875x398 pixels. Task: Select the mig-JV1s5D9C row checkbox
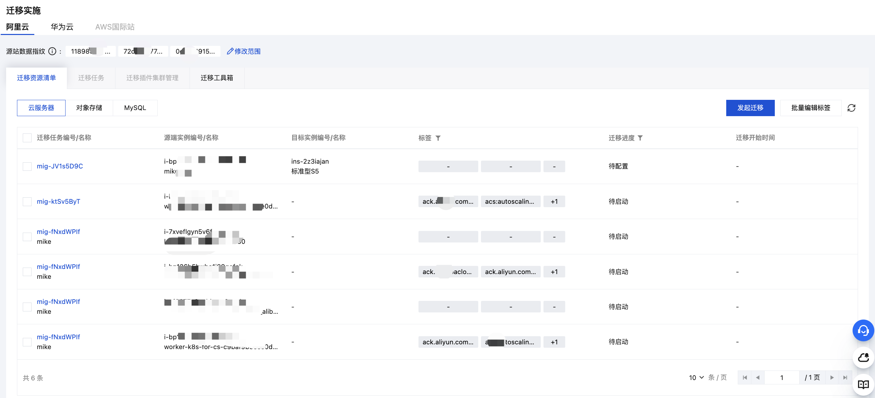(x=27, y=166)
